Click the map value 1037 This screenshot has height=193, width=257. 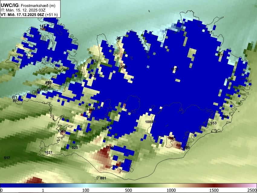coord(93,75)
